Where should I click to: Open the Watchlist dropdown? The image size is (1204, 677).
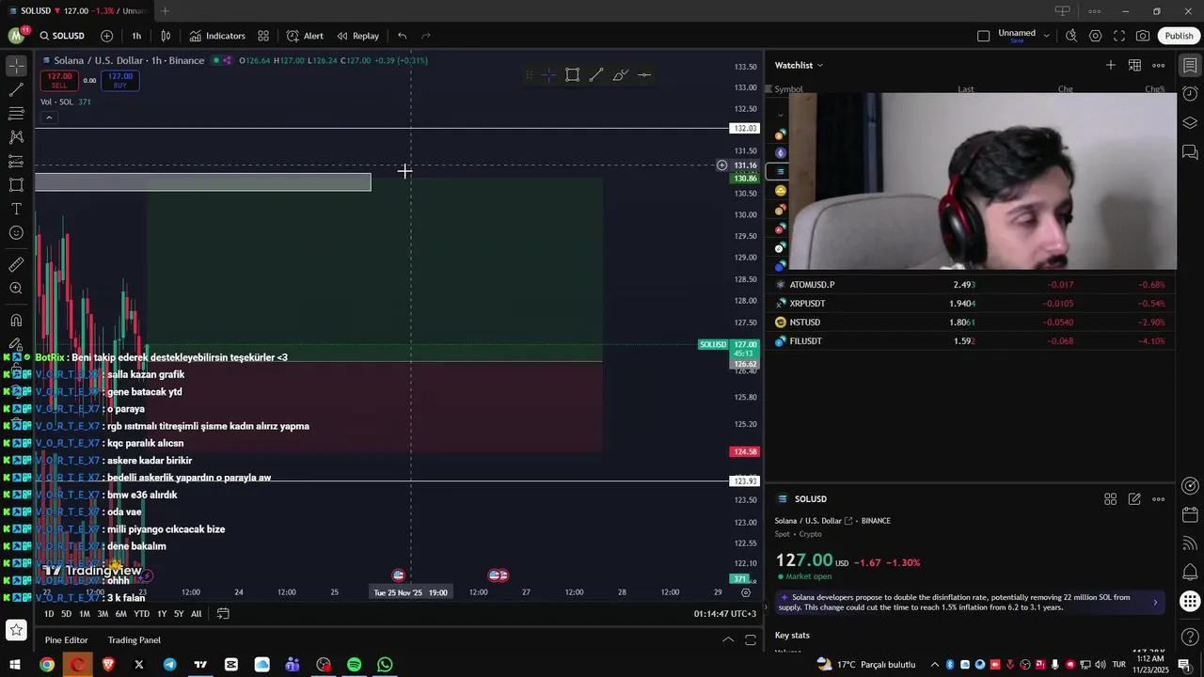[799, 65]
